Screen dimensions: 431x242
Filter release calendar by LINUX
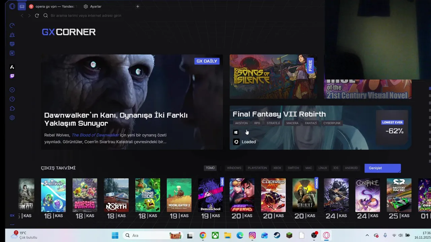[323, 168]
